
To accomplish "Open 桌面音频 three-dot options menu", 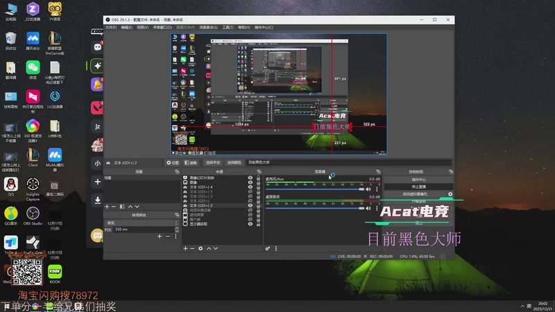I will tap(377, 208).
